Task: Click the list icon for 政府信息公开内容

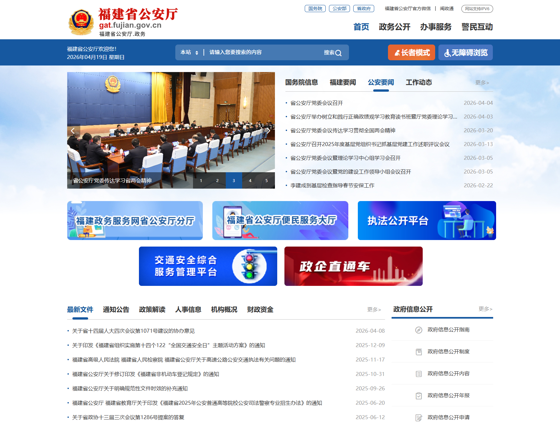Action: coord(418,373)
